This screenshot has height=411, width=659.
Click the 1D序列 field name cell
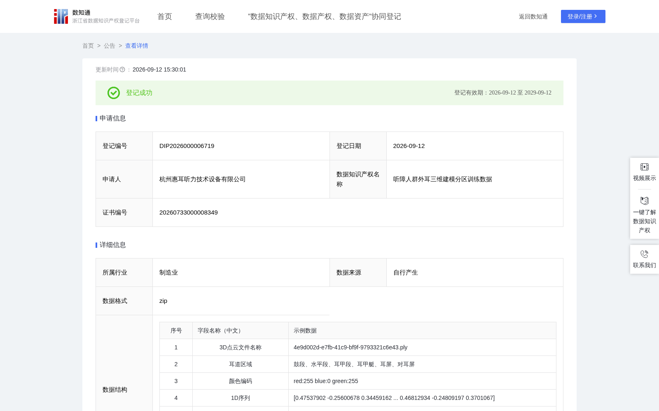(x=241, y=398)
